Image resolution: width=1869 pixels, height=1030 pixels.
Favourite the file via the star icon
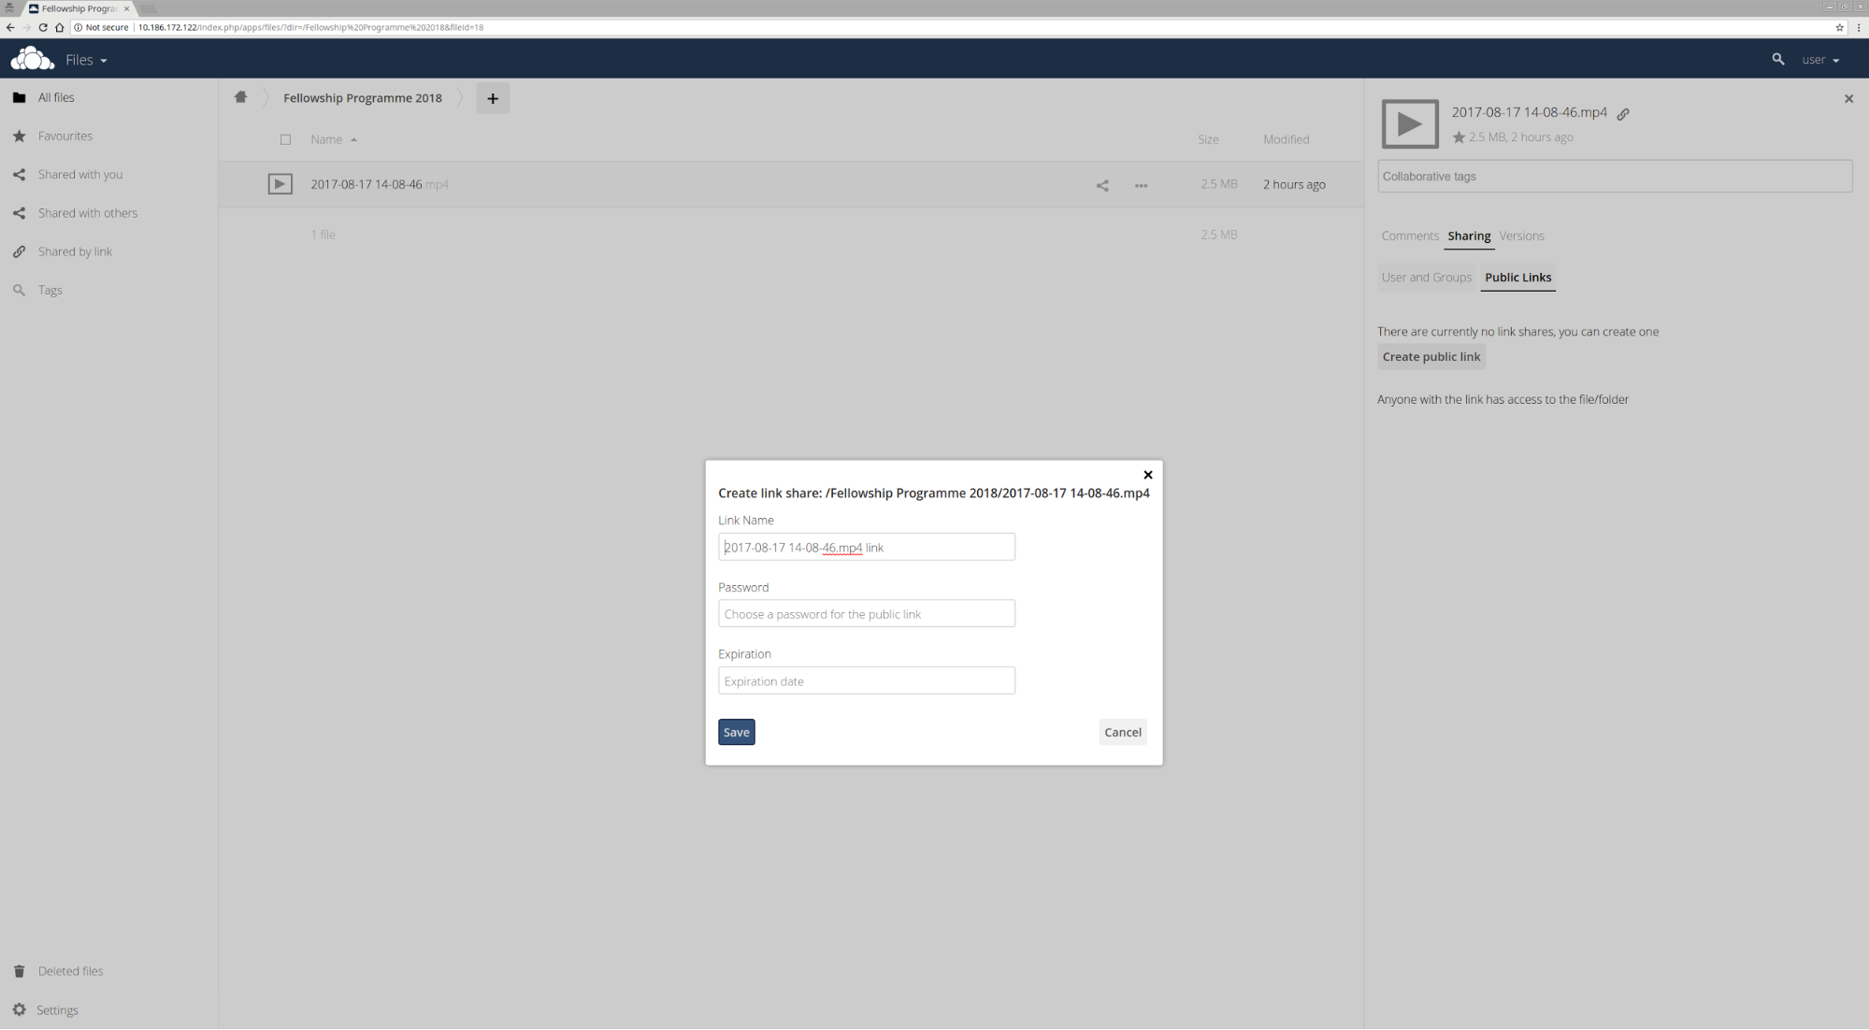click(1459, 136)
